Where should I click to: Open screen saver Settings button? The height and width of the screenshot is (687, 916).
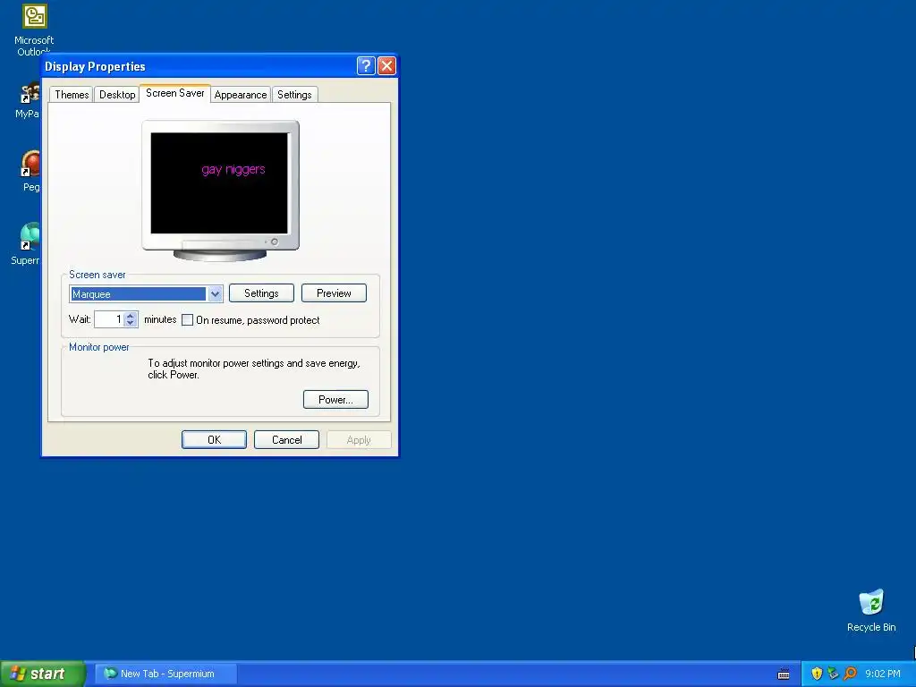[x=261, y=293]
